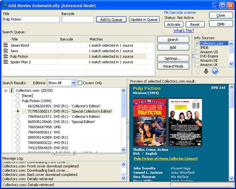Click the Collectorz.com info icon in results
The image size is (236, 189).
[x=12, y=90]
